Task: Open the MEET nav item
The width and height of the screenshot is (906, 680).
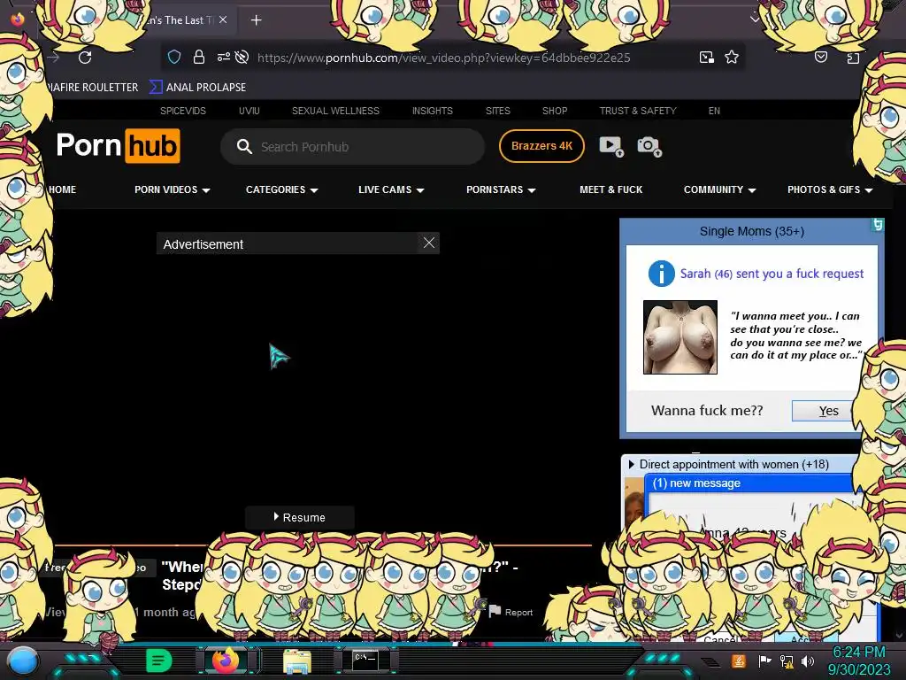Action: (x=610, y=189)
